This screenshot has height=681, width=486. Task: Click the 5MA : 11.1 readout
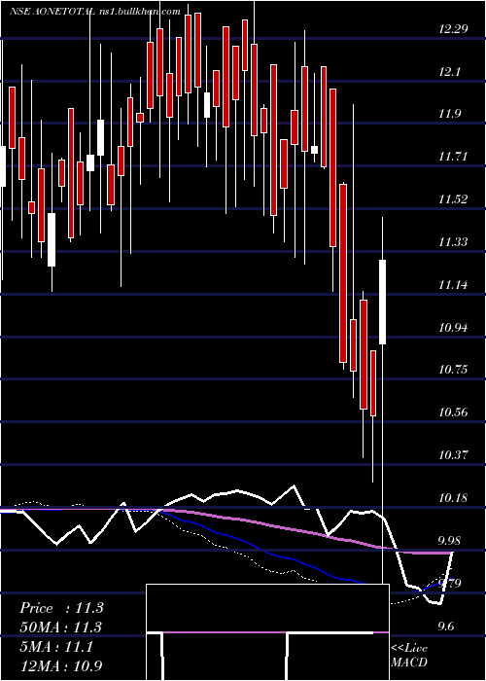pos(56,647)
